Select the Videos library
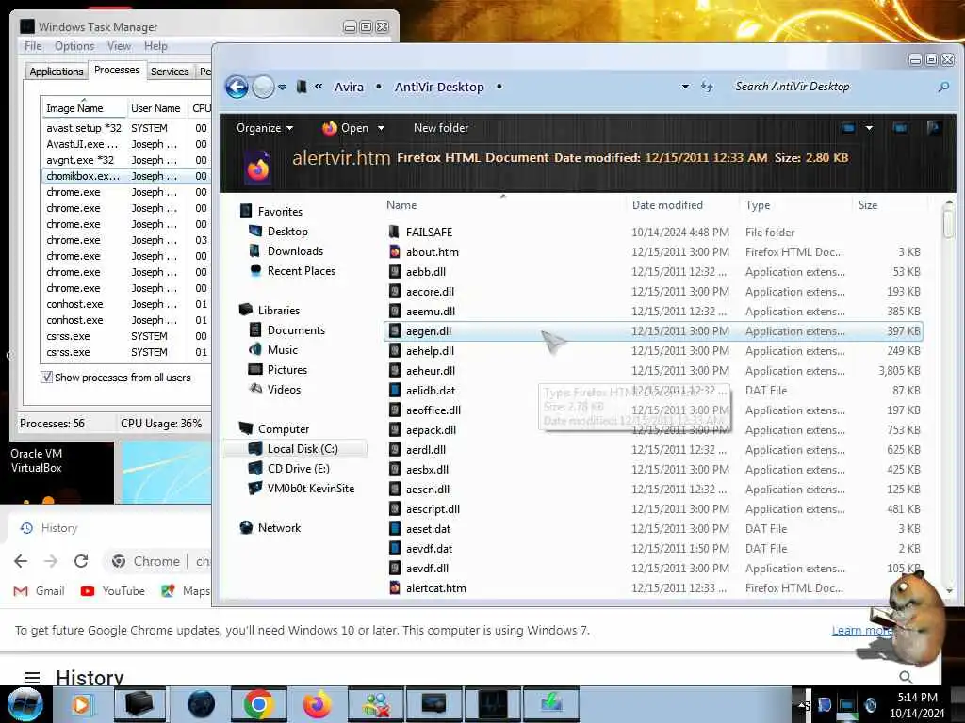 point(284,389)
